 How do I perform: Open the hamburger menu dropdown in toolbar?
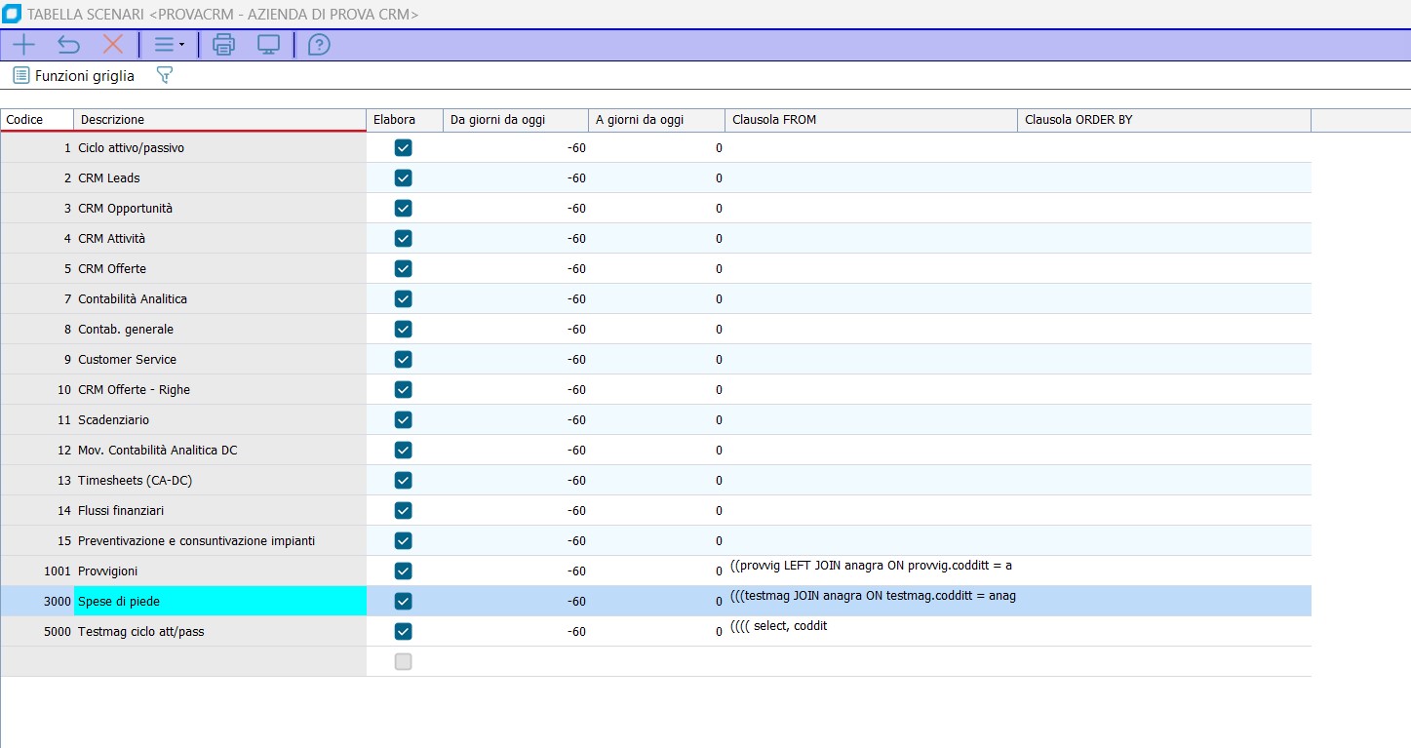pyautogui.click(x=169, y=45)
